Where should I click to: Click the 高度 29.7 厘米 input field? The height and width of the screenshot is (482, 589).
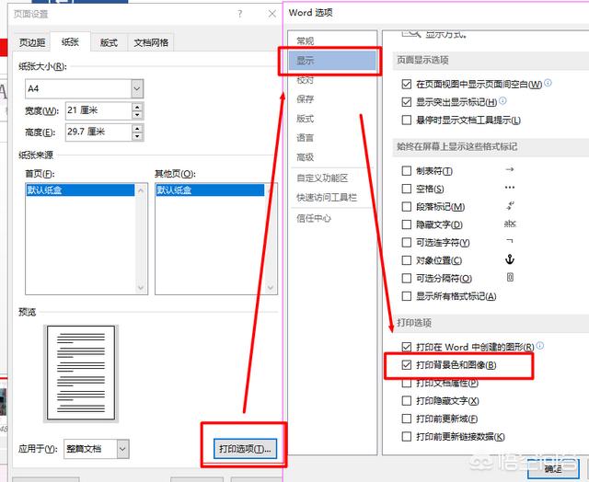[x=98, y=132]
